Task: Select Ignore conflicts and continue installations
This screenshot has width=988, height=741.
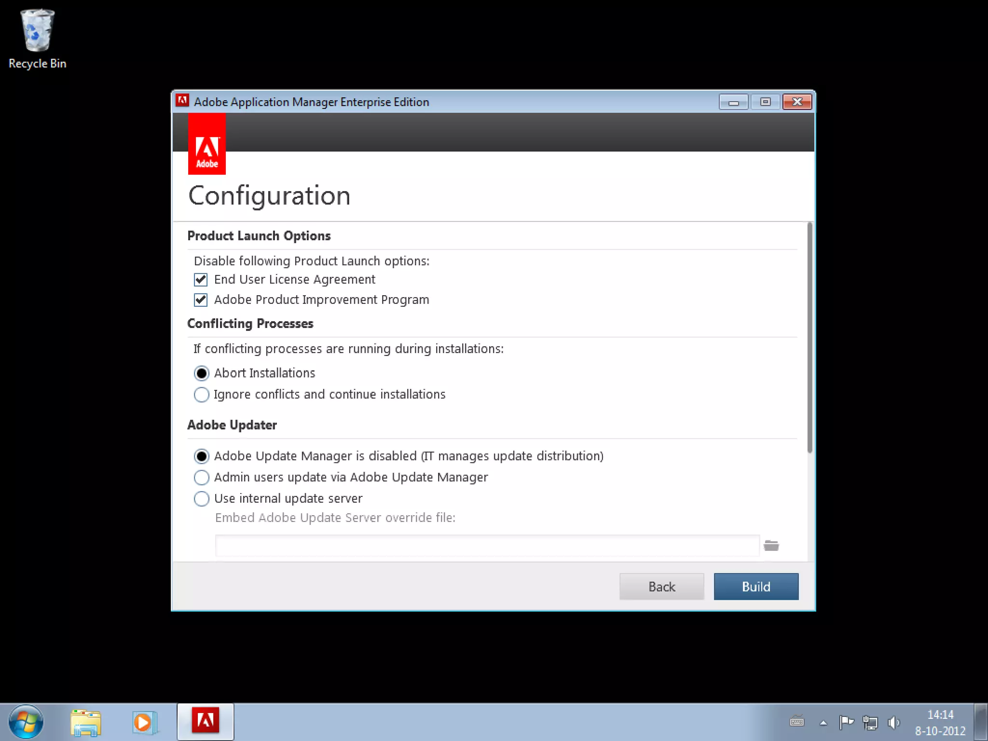Action: click(202, 395)
